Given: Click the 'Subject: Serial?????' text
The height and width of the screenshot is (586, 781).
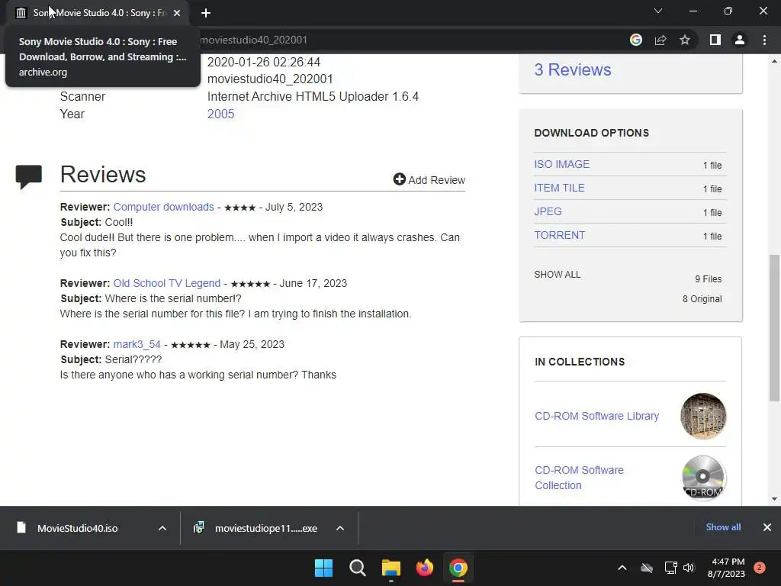Looking at the screenshot, I should pos(111,360).
